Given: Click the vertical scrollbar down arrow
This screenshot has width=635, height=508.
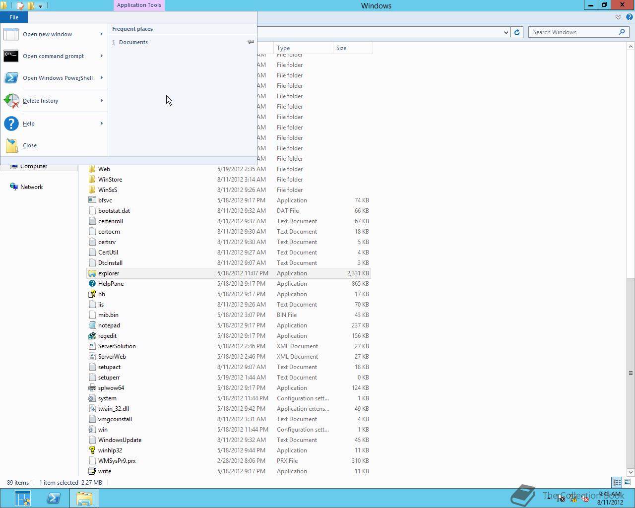Looking at the screenshot, I should point(631,472).
